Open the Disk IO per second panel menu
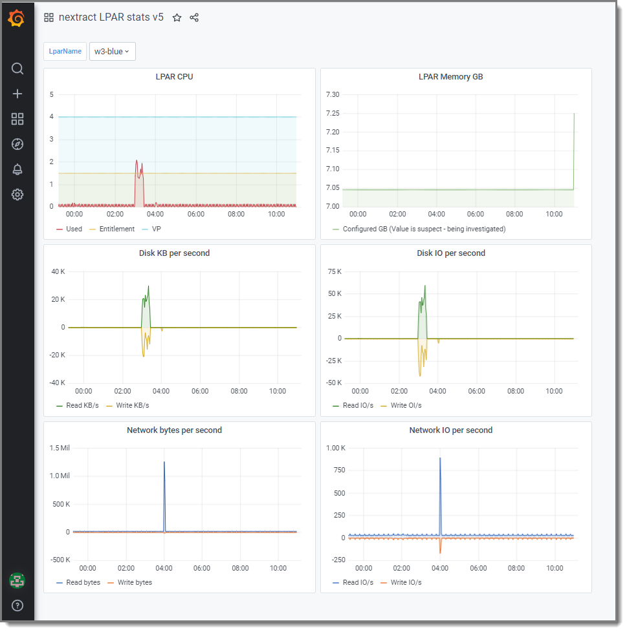 (x=451, y=253)
